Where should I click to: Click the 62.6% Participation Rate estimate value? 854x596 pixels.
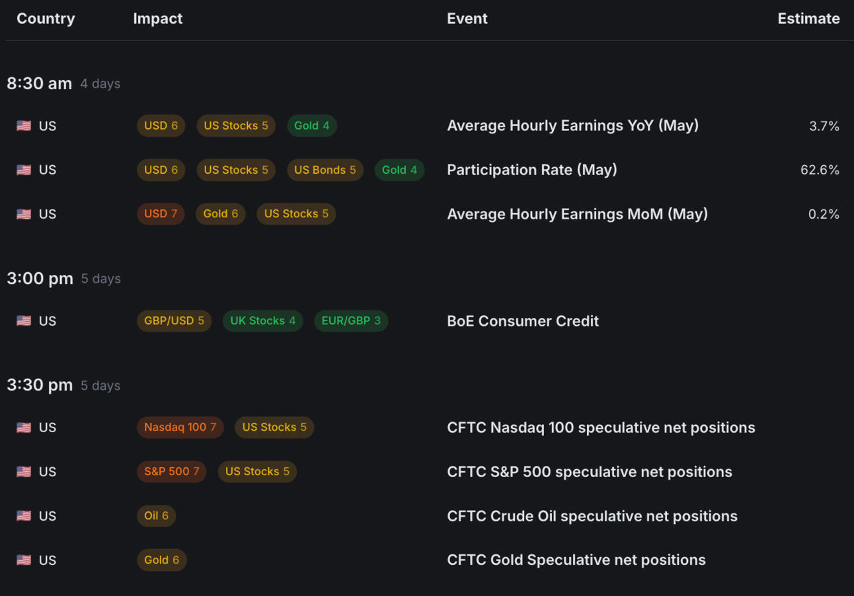coord(820,170)
